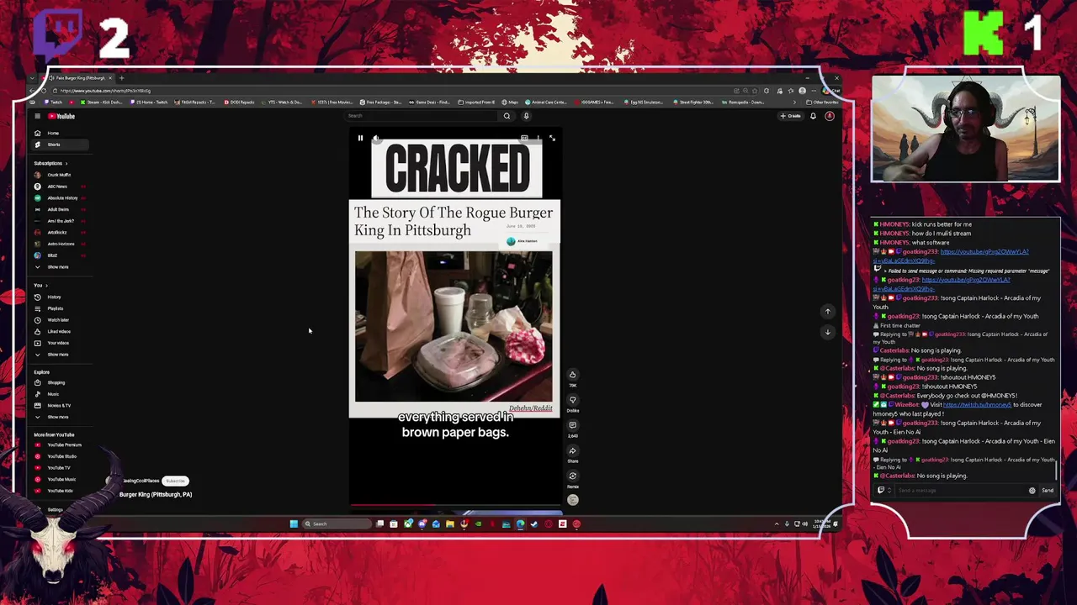Screen dimensions: 1077x605
Task: Open AmI the Jerk? subscription channel
Action: click(61, 221)
